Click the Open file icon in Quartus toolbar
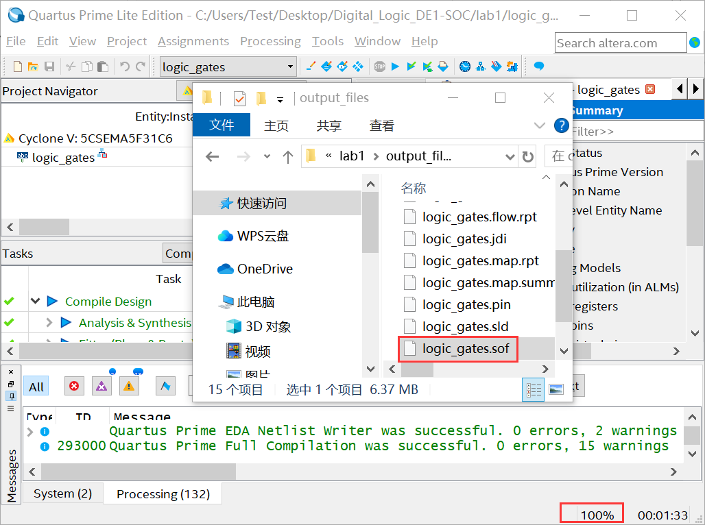Image resolution: width=705 pixels, height=525 pixels. tap(33, 66)
